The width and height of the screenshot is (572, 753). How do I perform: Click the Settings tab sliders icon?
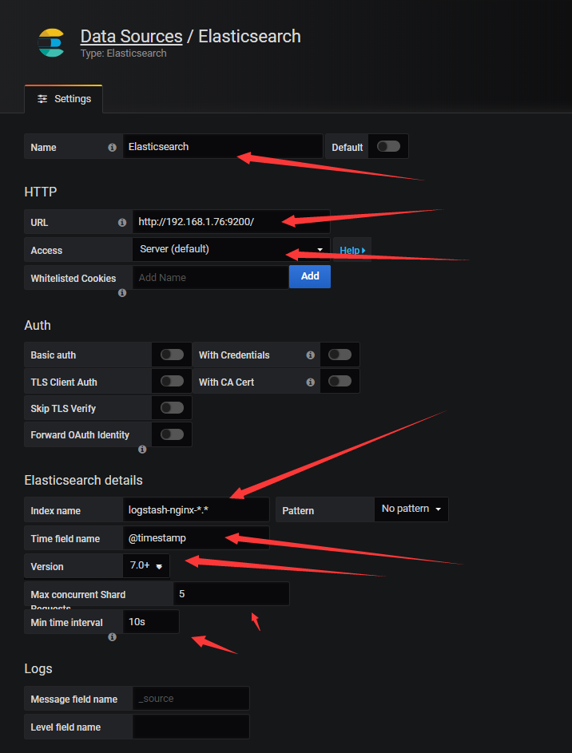click(42, 99)
